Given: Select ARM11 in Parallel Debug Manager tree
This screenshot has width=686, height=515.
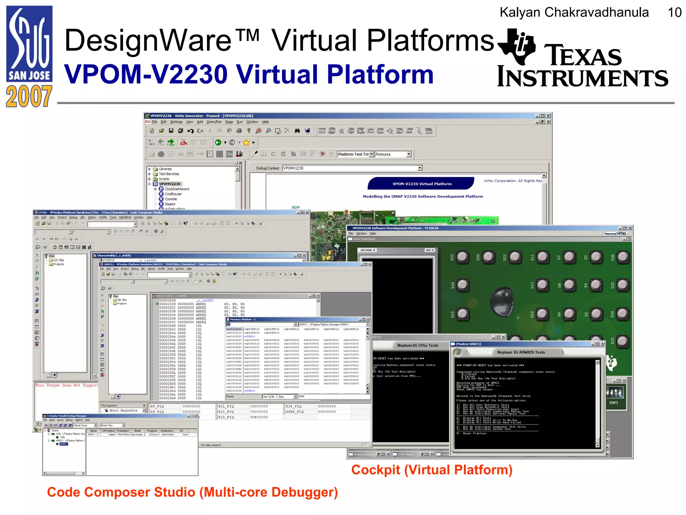Looking at the screenshot, I should tap(64, 444).
